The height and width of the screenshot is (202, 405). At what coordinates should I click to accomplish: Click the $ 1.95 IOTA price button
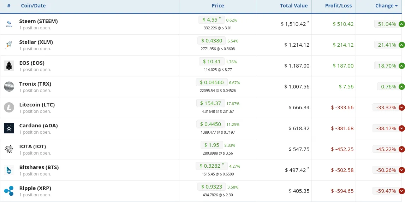pos(212,145)
